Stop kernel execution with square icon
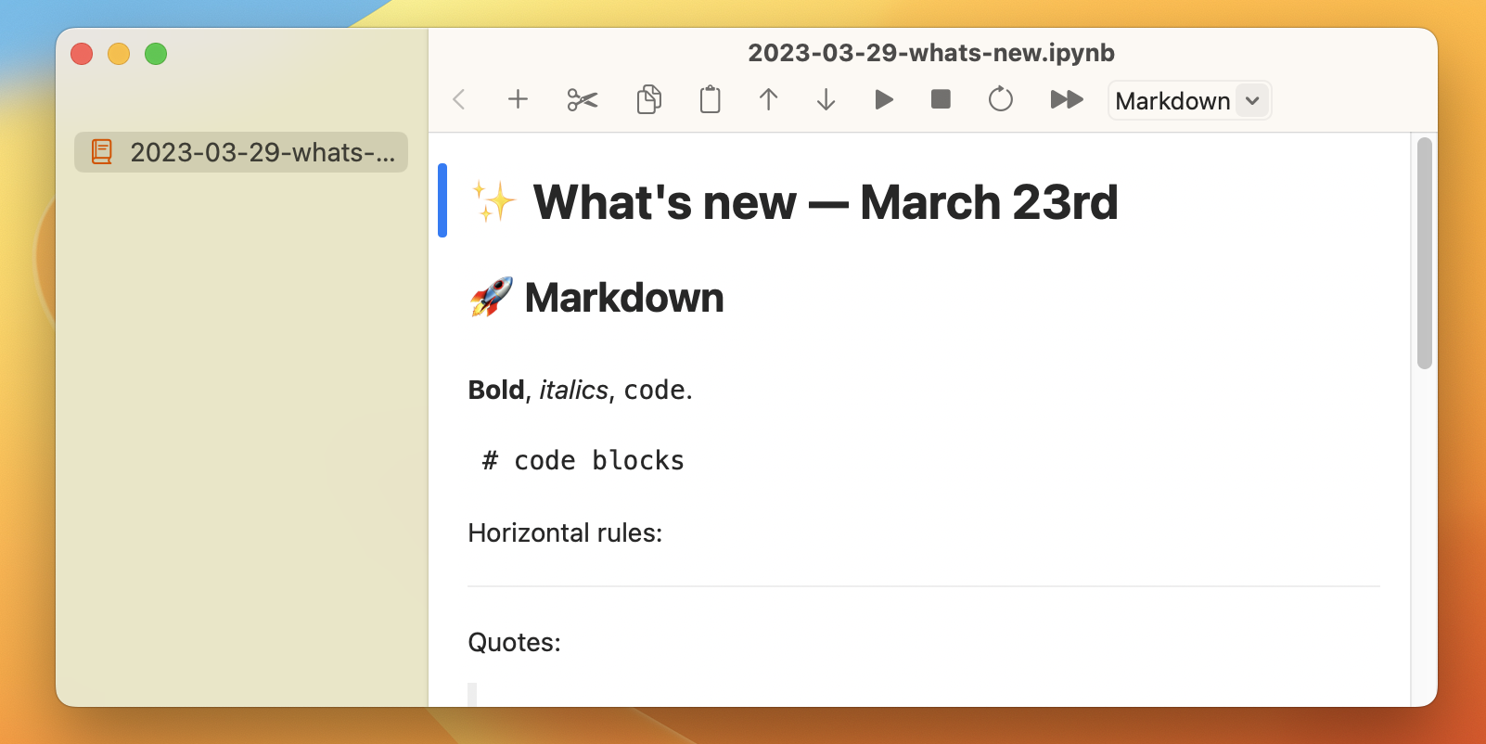This screenshot has height=744, width=1486. (x=941, y=99)
